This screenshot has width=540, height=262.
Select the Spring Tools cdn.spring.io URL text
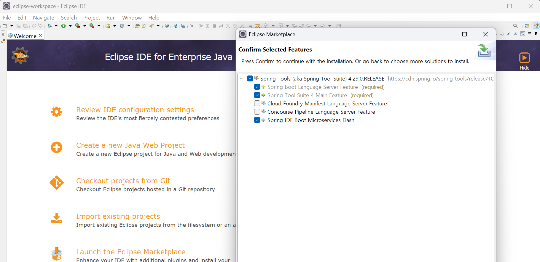(441, 79)
